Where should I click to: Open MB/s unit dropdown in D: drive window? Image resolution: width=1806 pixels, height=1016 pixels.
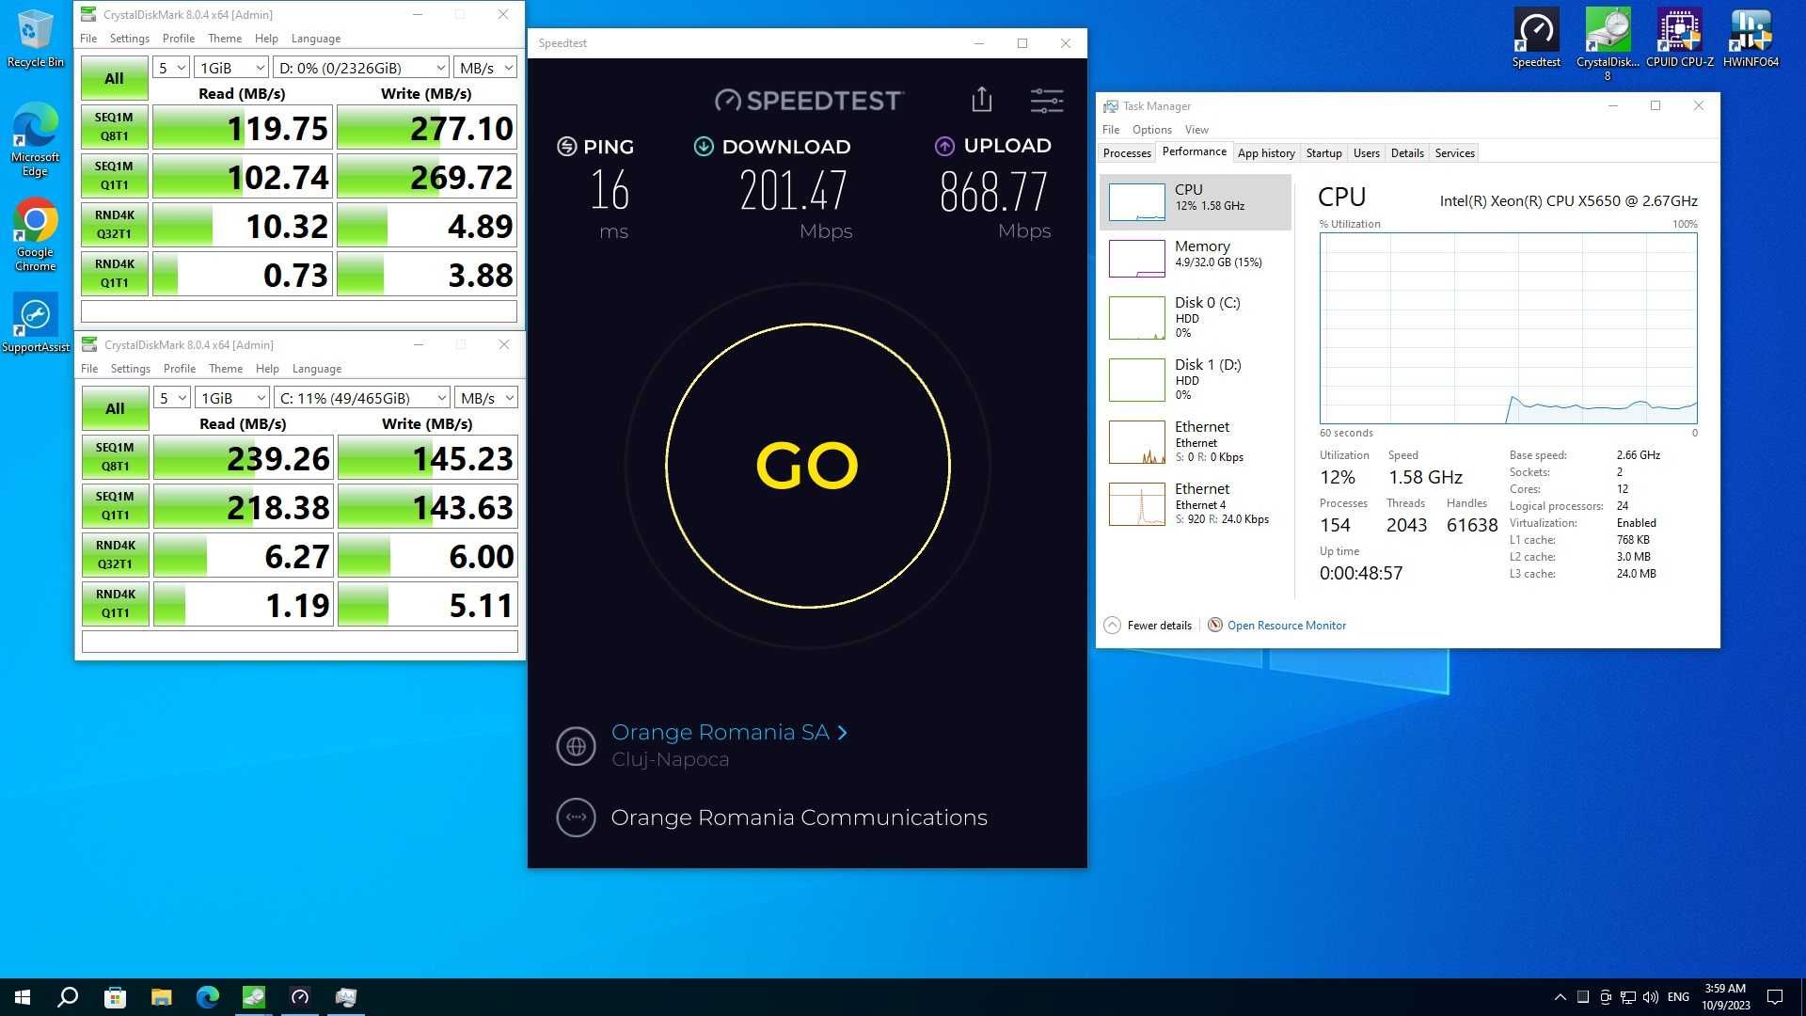[x=485, y=68]
